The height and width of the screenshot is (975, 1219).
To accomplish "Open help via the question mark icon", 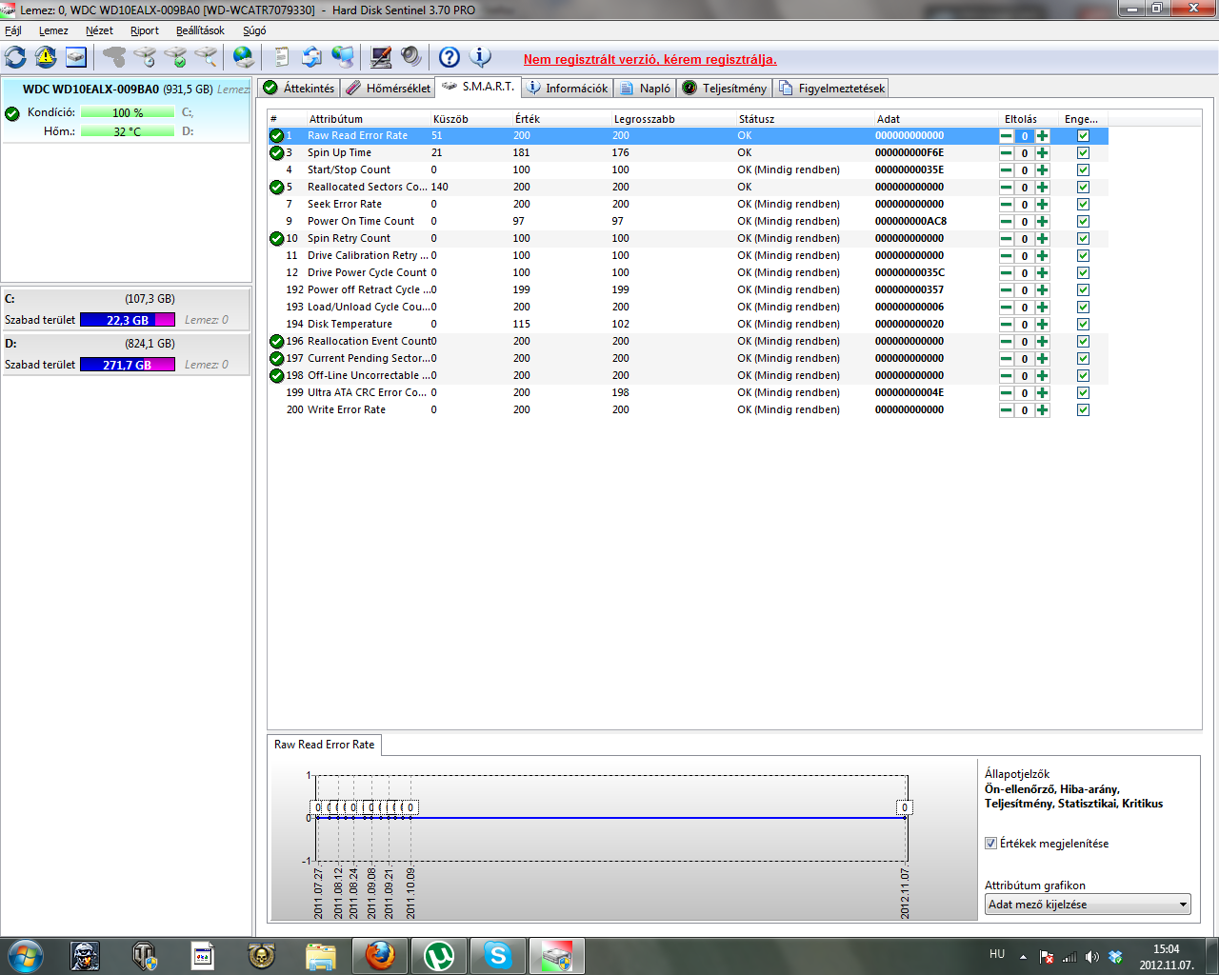I will (x=449, y=57).
